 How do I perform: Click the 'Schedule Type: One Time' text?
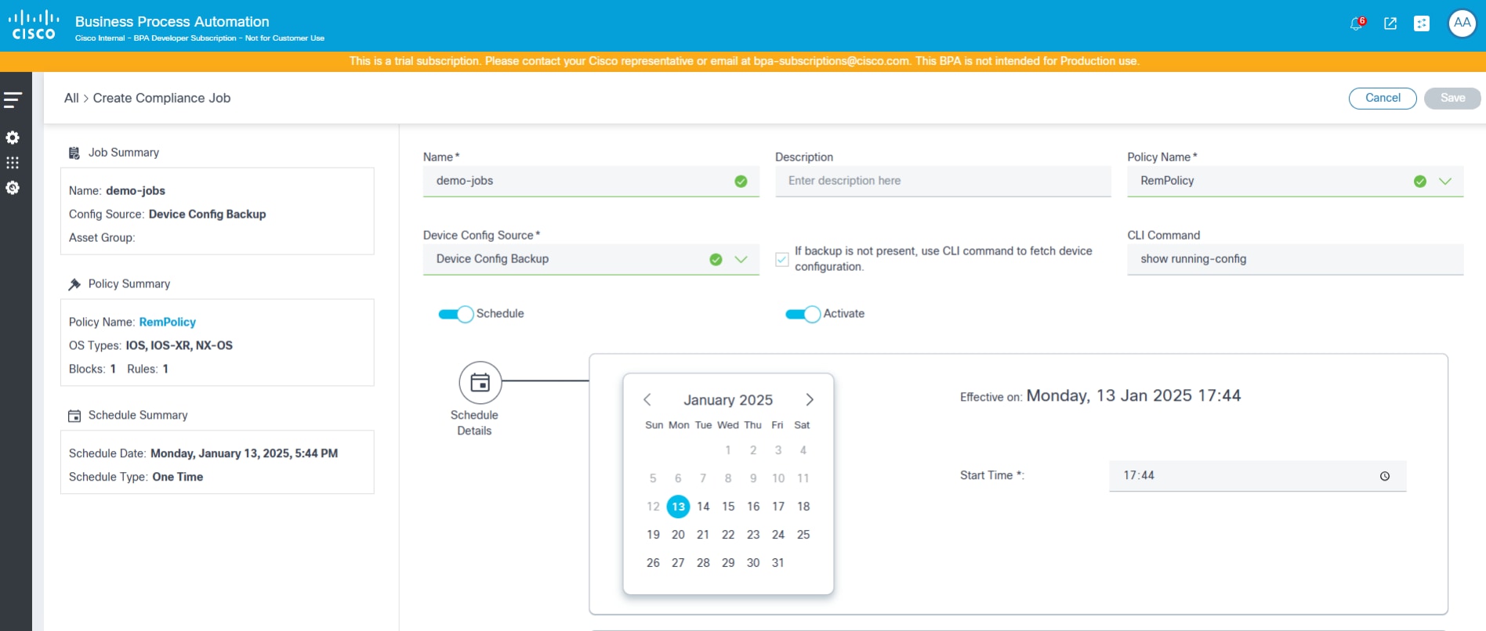click(136, 477)
